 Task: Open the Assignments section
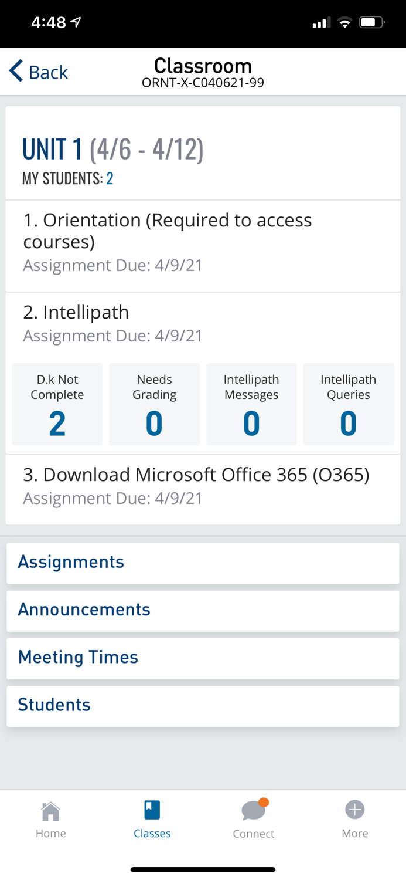203,561
